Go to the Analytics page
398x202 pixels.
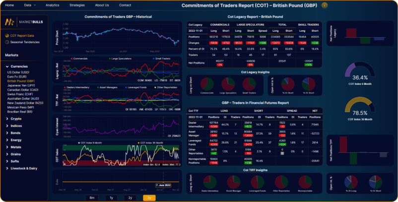point(52,5)
